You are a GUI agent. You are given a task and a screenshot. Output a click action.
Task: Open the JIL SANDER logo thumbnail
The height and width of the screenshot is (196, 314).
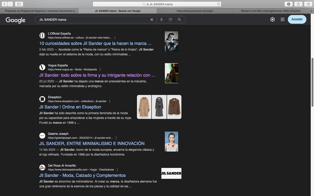point(171,173)
